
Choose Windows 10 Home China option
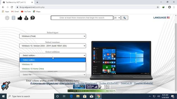pyautogui.click(x=53, y=69)
